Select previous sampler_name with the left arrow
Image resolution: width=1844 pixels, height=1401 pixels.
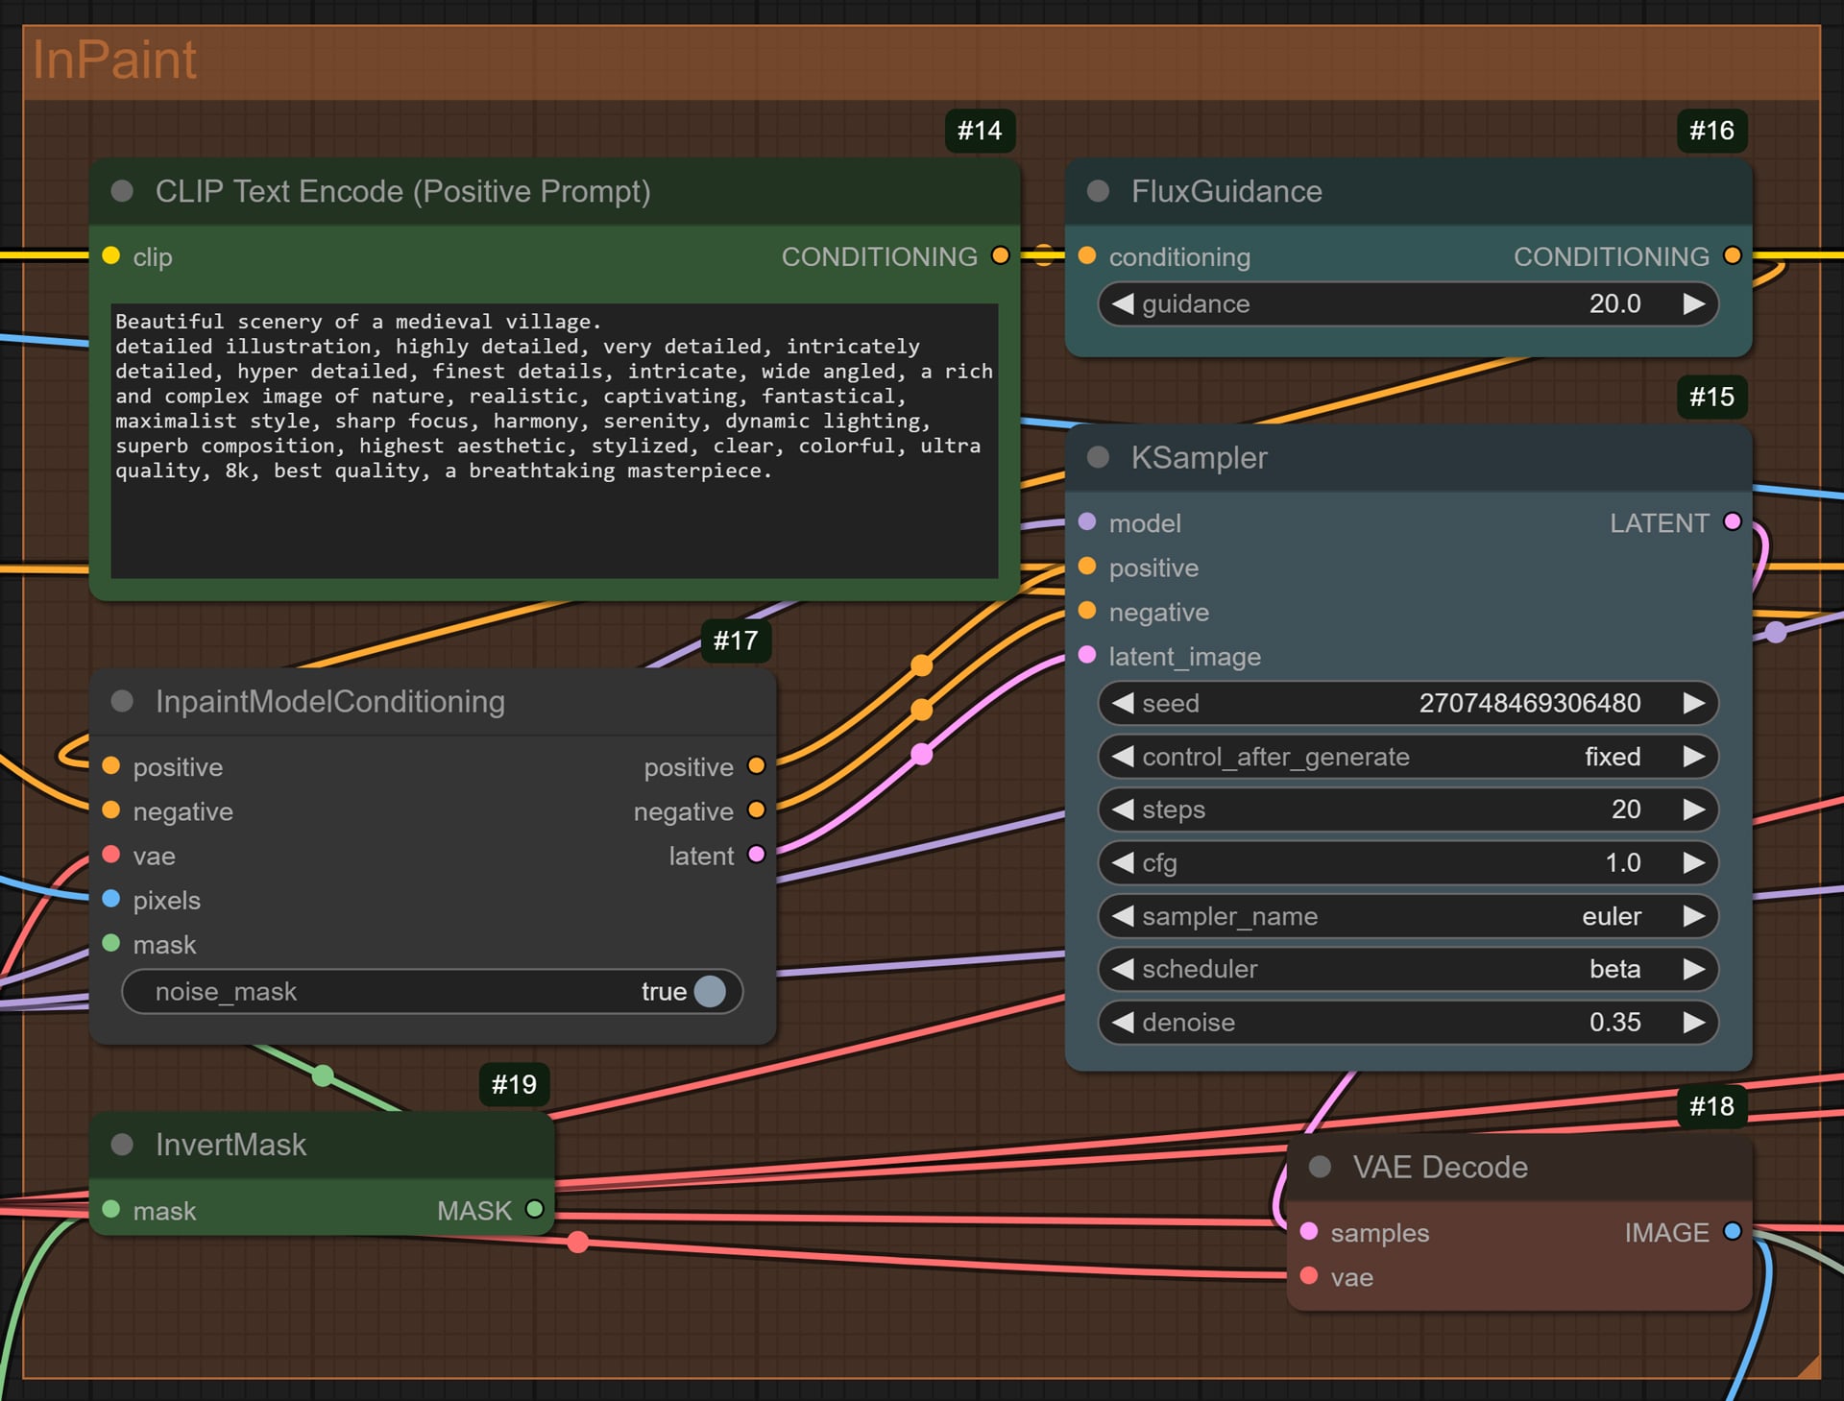(1122, 916)
